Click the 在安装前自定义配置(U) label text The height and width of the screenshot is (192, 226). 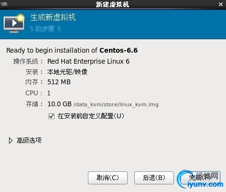click(x=91, y=116)
